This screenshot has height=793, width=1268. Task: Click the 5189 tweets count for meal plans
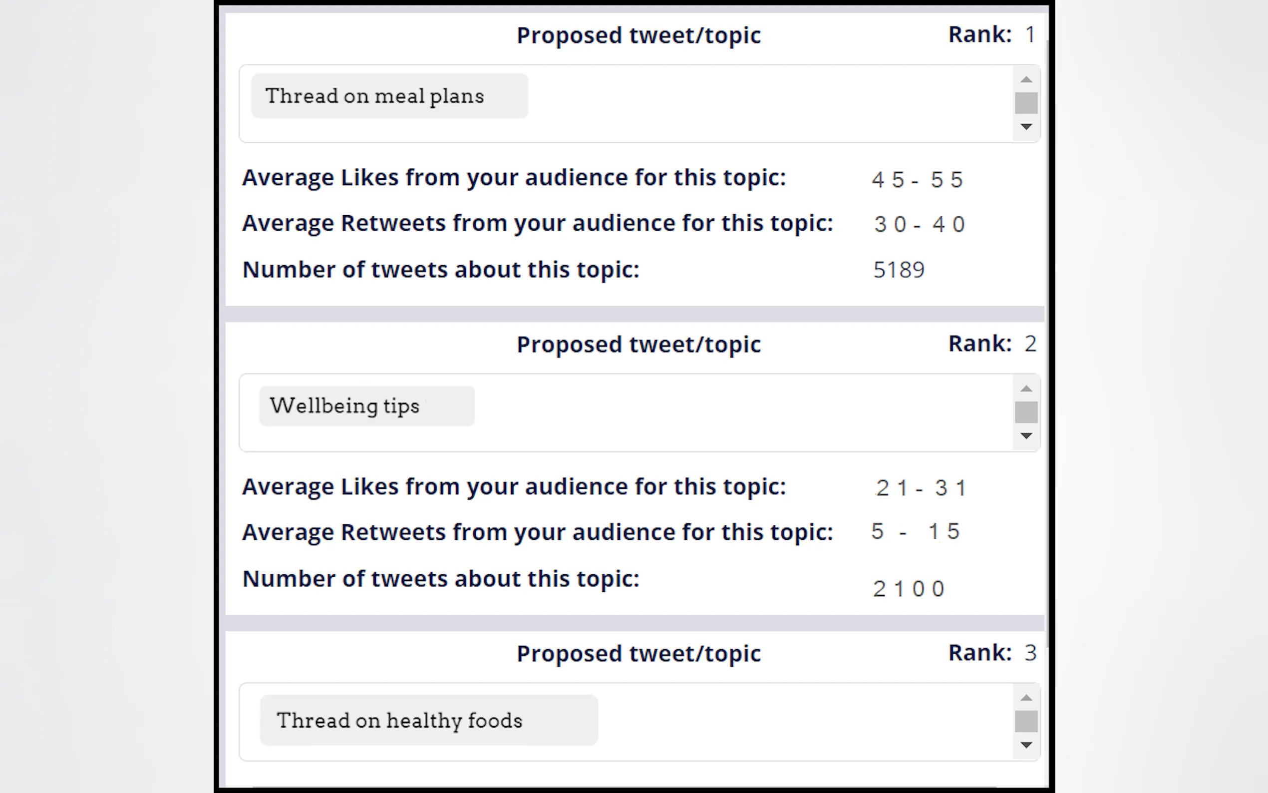pos(899,270)
